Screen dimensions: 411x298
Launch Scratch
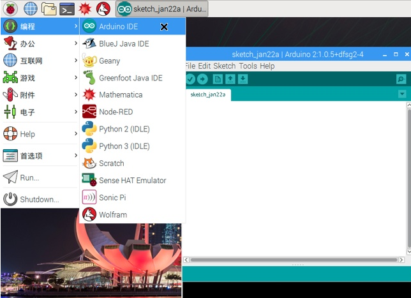pos(133,163)
